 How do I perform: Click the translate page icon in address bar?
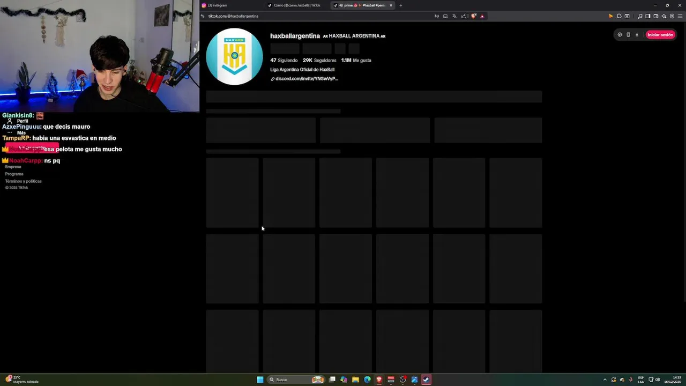[454, 16]
